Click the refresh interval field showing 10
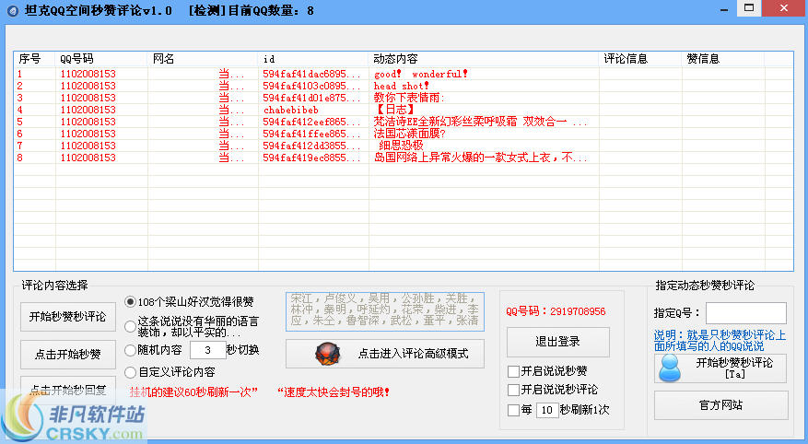 click(547, 410)
